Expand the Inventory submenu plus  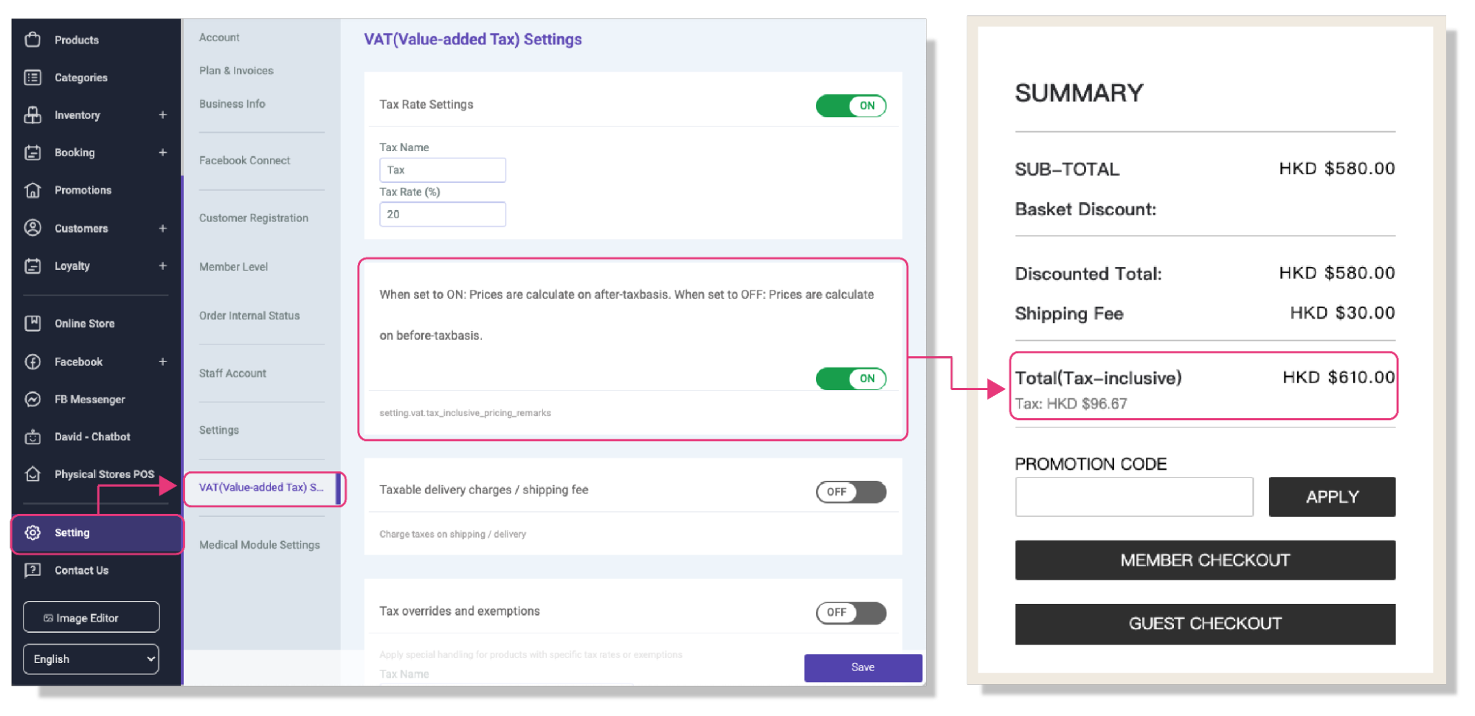click(x=162, y=114)
